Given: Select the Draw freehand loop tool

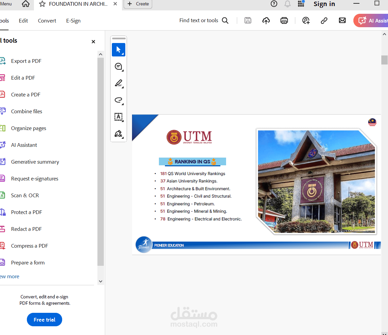Looking at the screenshot, I should [x=119, y=100].
